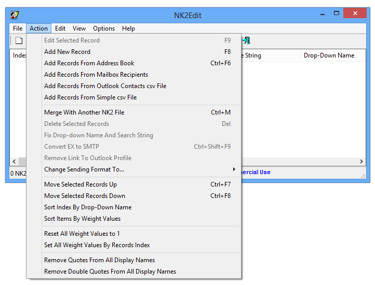Click the horizontal scrollbar left arrow
The width and height of the screenshot is (375, 285).
[x=14, y=162]
